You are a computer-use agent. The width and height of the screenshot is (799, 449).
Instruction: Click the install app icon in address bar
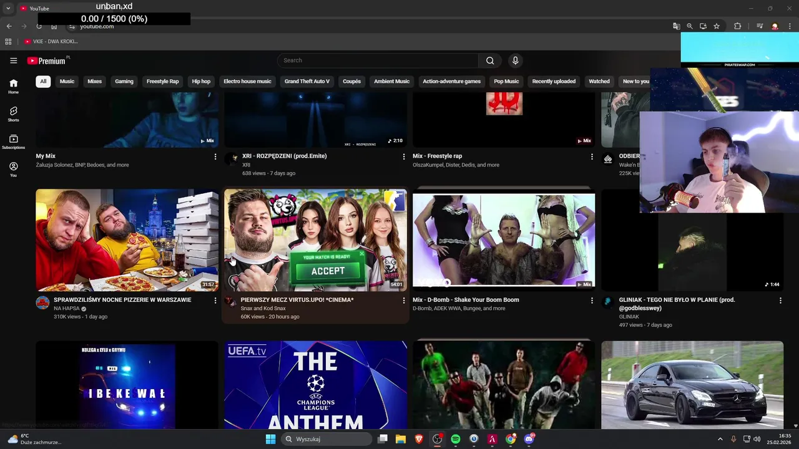pos(703,26)
